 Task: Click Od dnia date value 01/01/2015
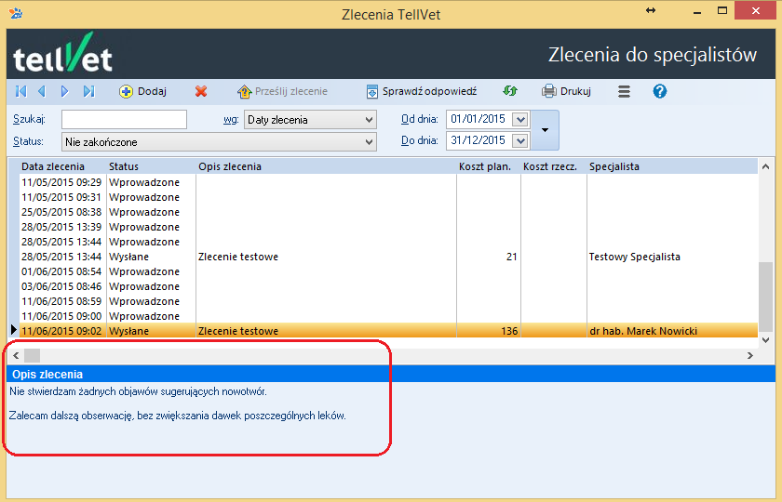point(479,119)
